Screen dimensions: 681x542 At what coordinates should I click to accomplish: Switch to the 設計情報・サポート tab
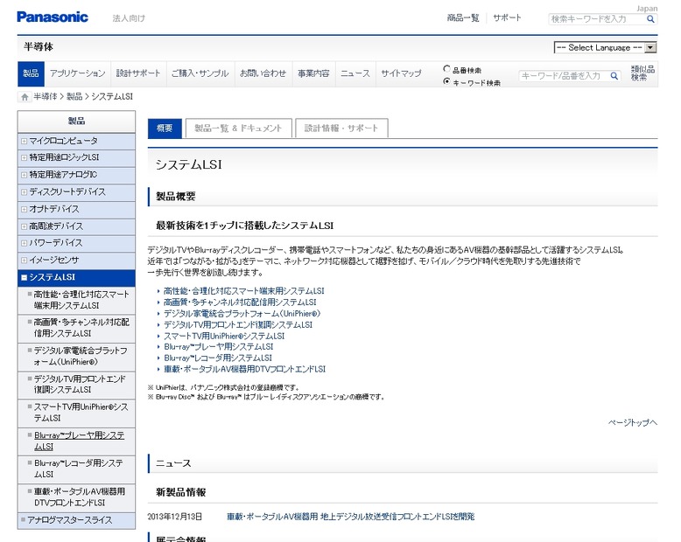coord(341,129)
